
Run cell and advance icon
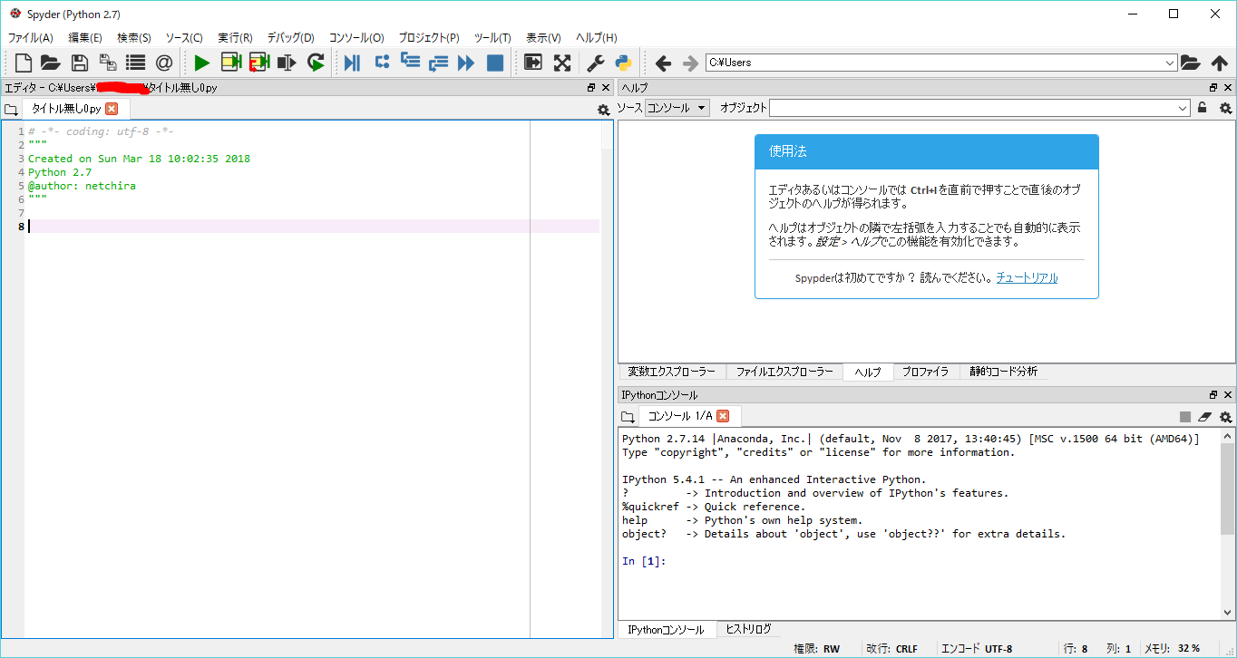259,63
